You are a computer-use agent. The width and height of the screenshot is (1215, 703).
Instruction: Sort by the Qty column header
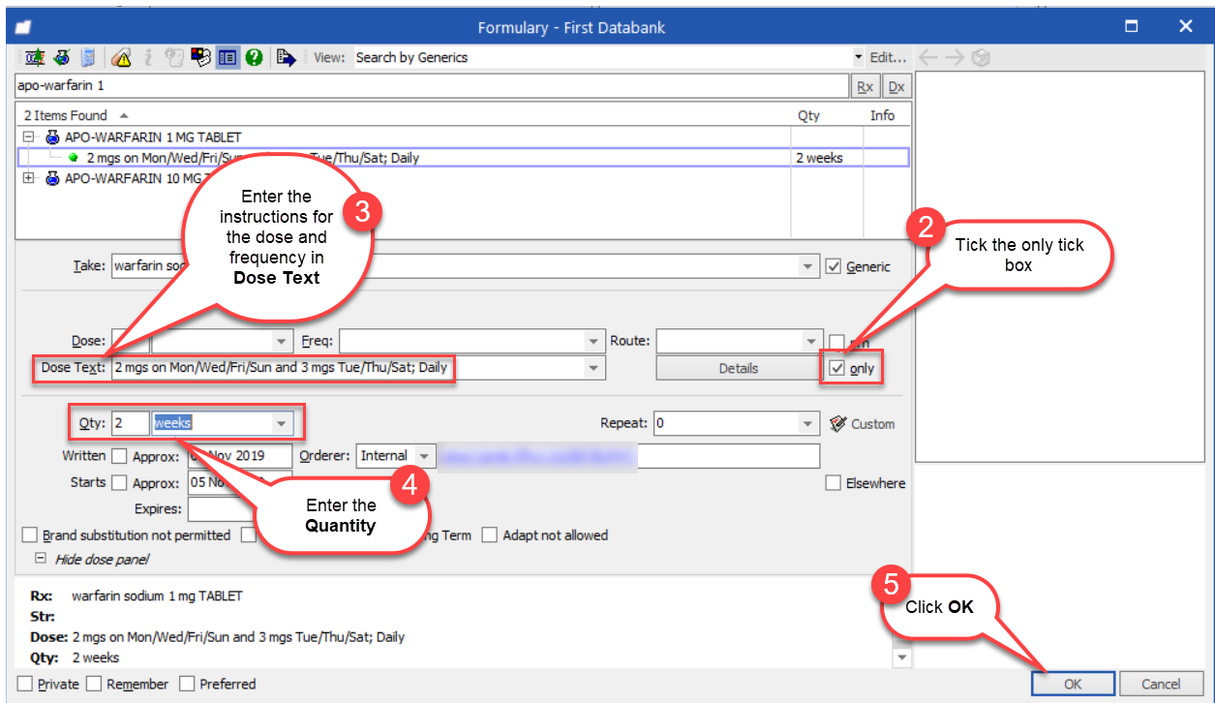[808, 115]
